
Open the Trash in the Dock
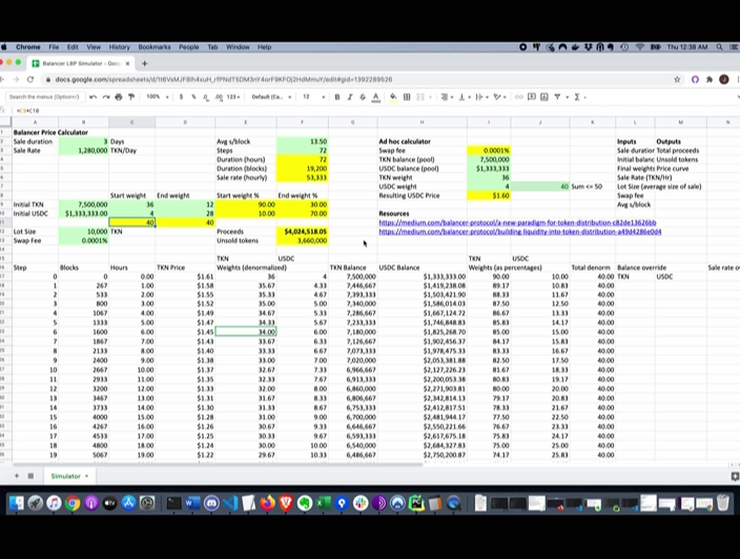pos(723,503)
